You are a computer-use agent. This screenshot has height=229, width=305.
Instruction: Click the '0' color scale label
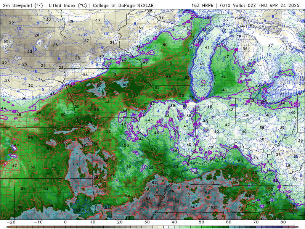[x=65, y=222]
